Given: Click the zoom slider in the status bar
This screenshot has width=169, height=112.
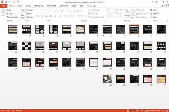Looking at the screenshot, I should click(x=153, y=111).
